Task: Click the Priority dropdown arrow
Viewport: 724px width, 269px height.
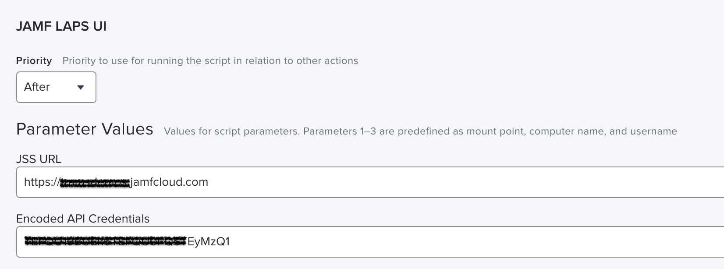Action: [x=81, y=88]
